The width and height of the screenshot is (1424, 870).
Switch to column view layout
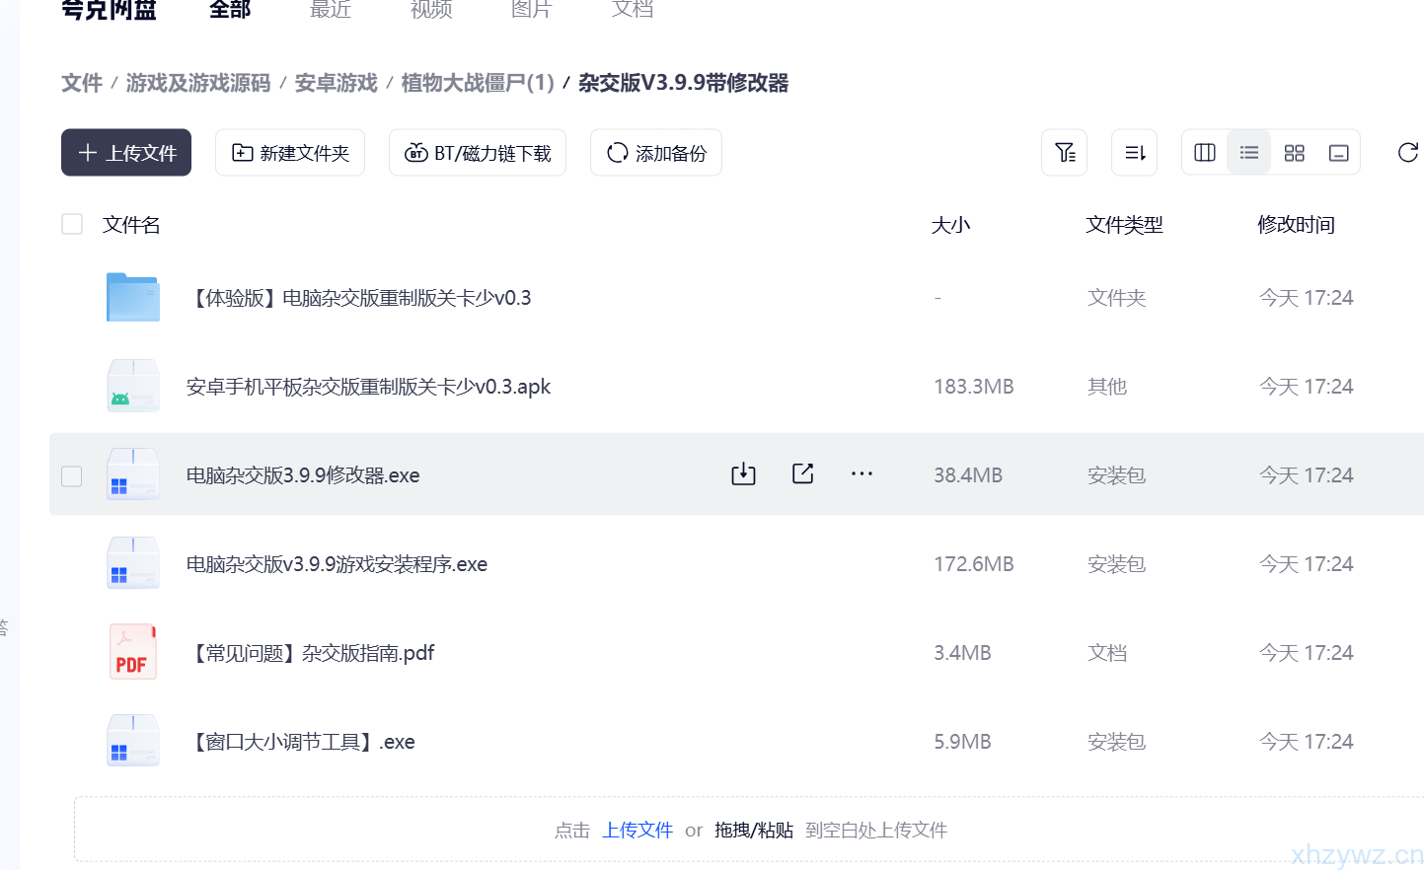click(x=1204, y=152)
